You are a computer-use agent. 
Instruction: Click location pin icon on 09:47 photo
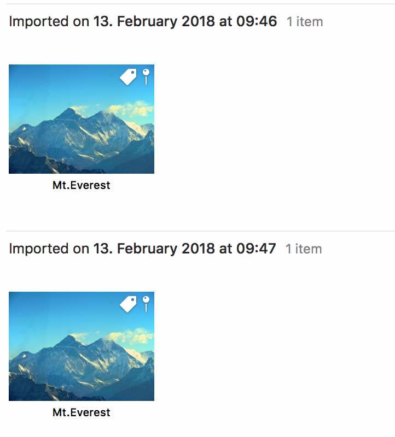tap(146, 304)
